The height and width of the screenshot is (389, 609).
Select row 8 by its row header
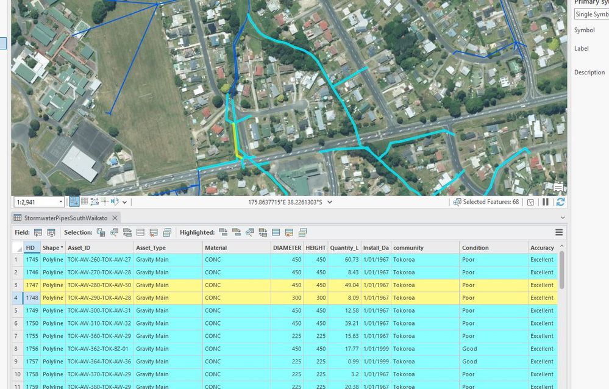18,349
